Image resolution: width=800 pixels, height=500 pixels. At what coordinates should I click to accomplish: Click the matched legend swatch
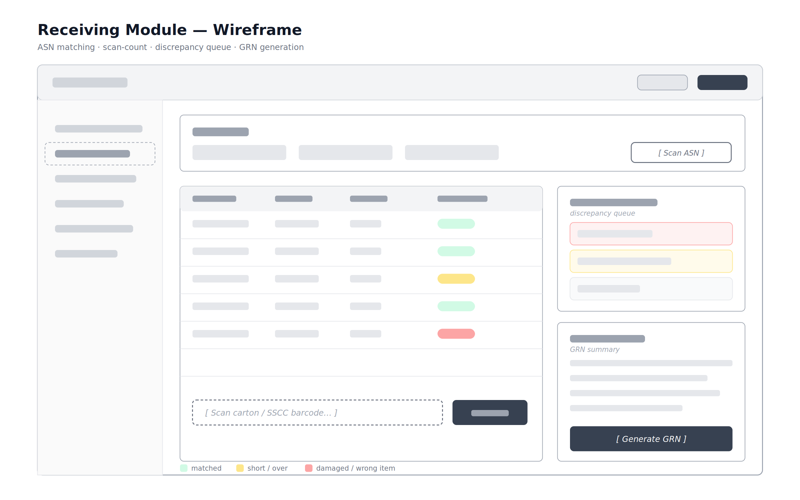184,468
